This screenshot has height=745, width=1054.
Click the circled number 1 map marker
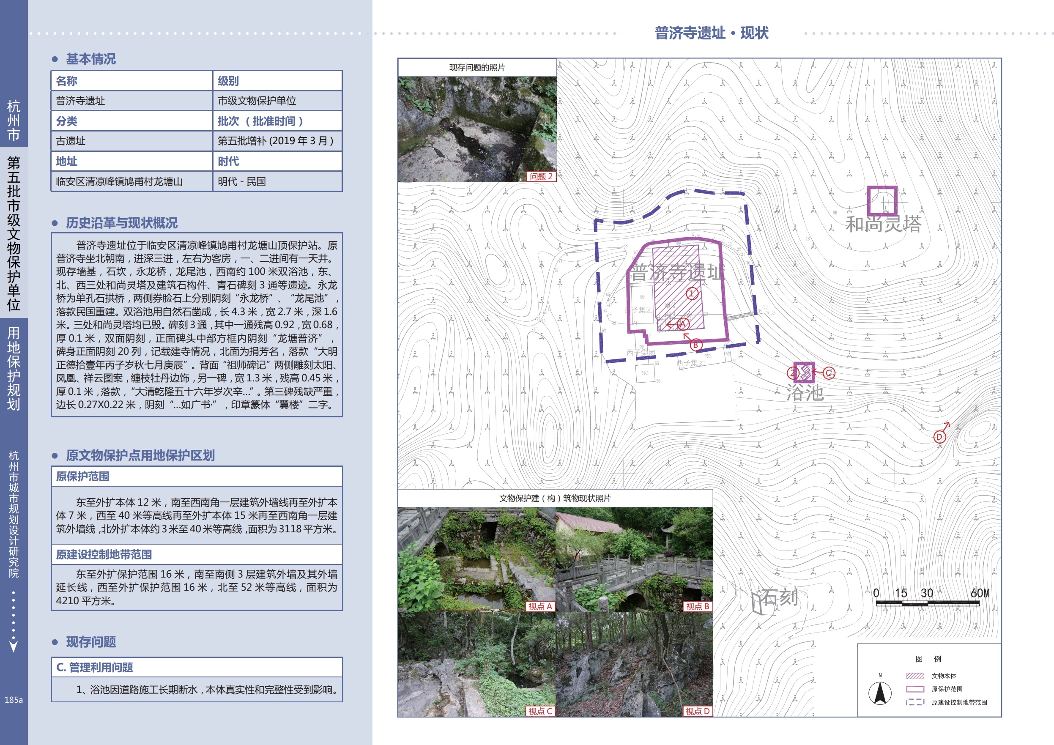click(692, 293)
